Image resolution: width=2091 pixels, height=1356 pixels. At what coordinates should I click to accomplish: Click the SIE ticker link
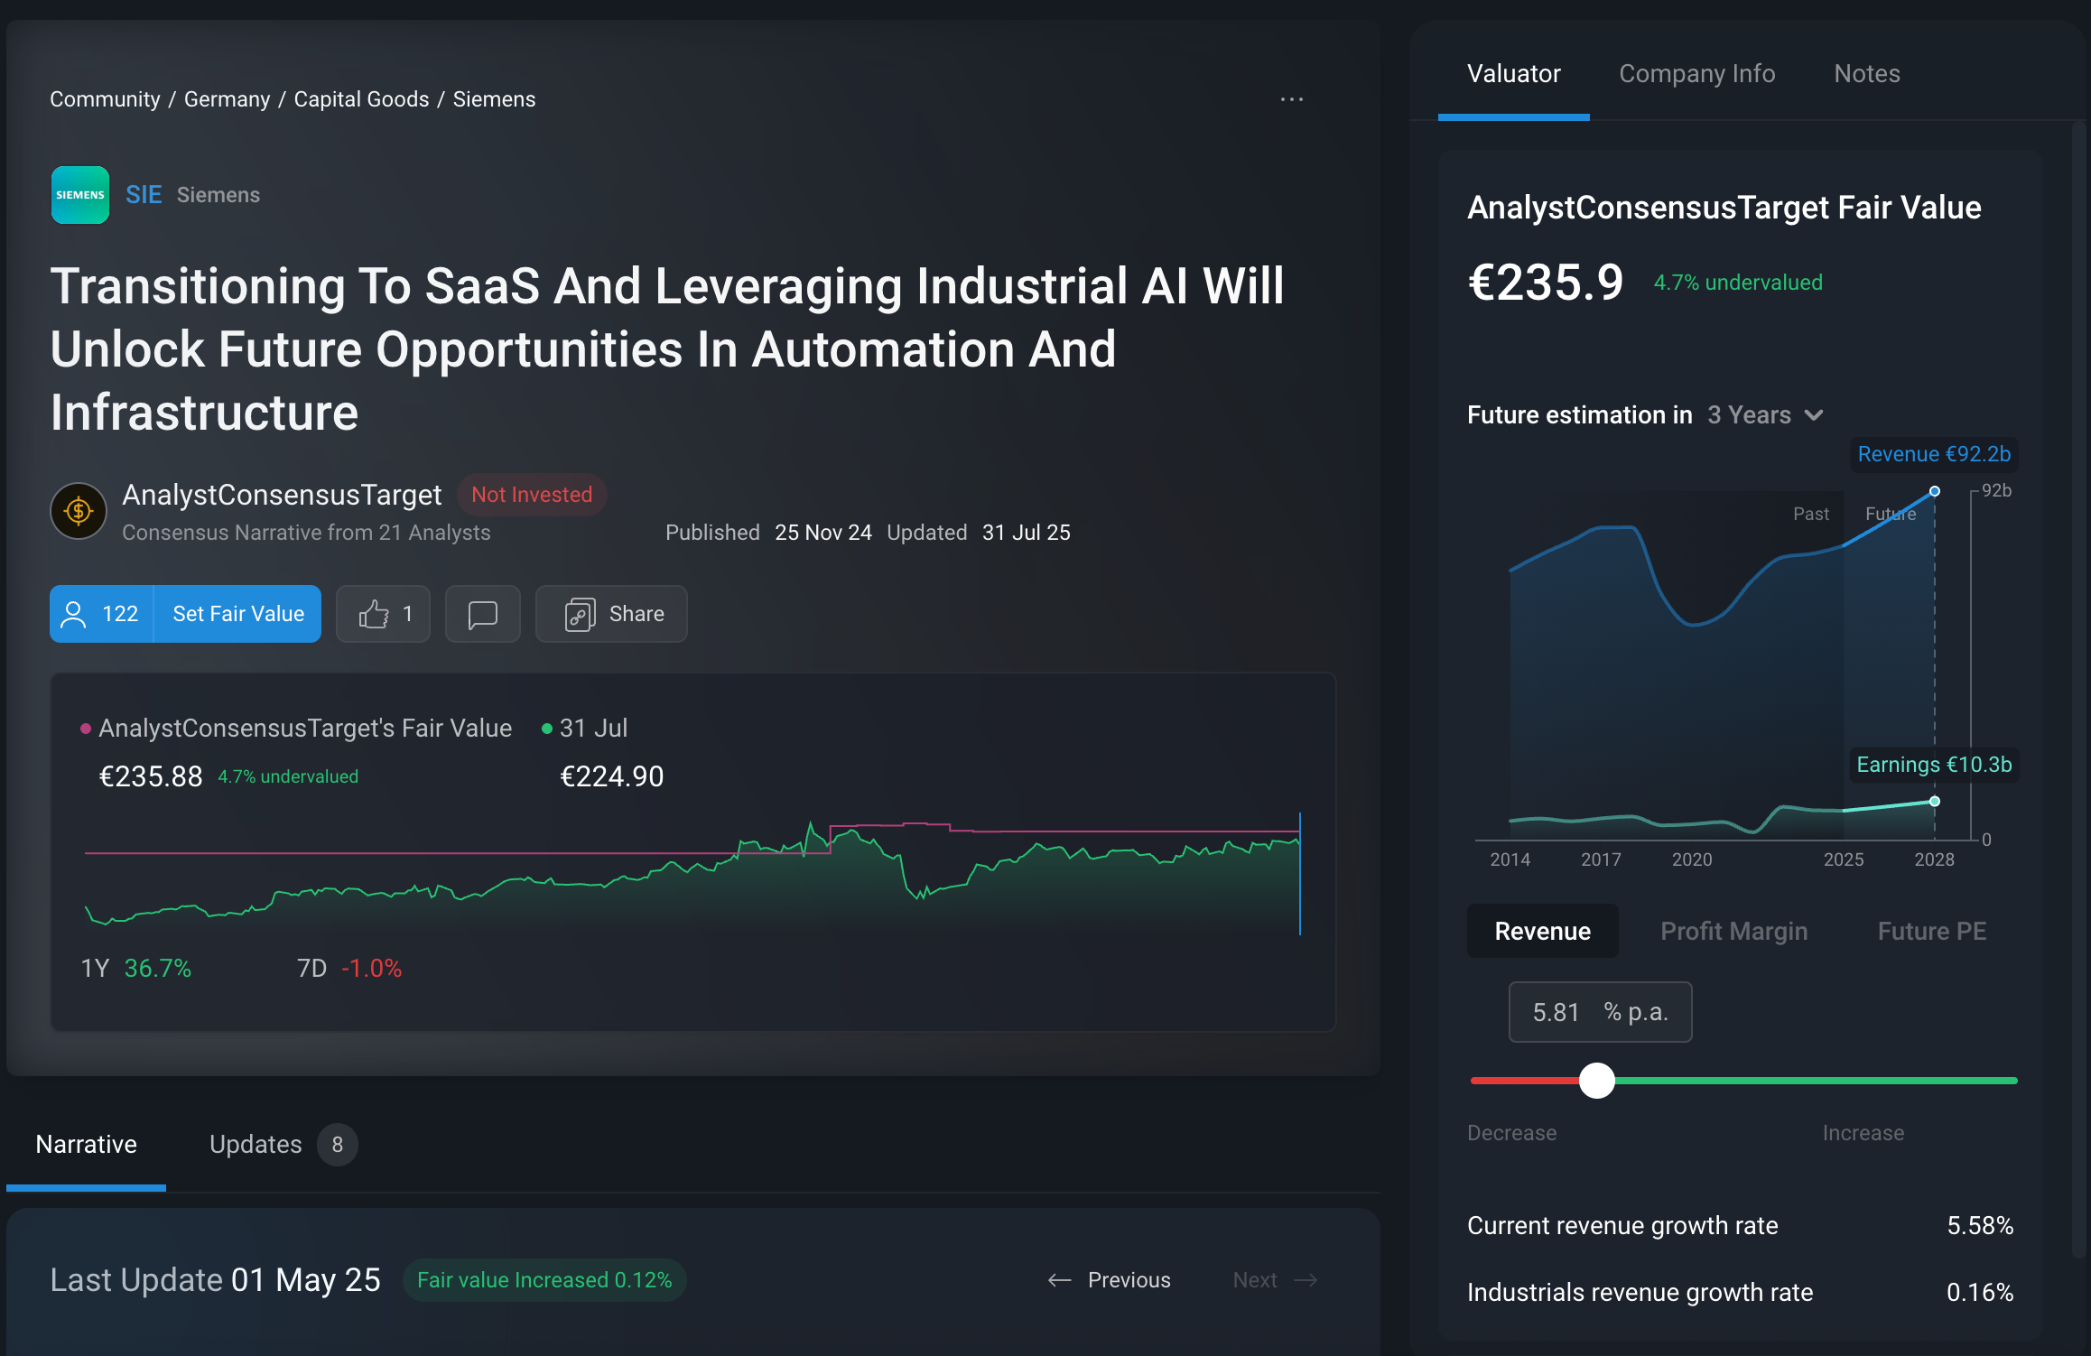tap(144, 195)
